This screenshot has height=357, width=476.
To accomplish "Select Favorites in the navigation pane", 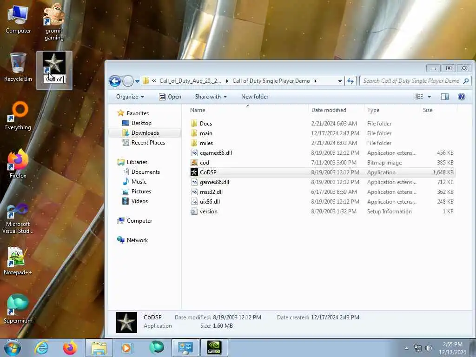I will [133, 113].
